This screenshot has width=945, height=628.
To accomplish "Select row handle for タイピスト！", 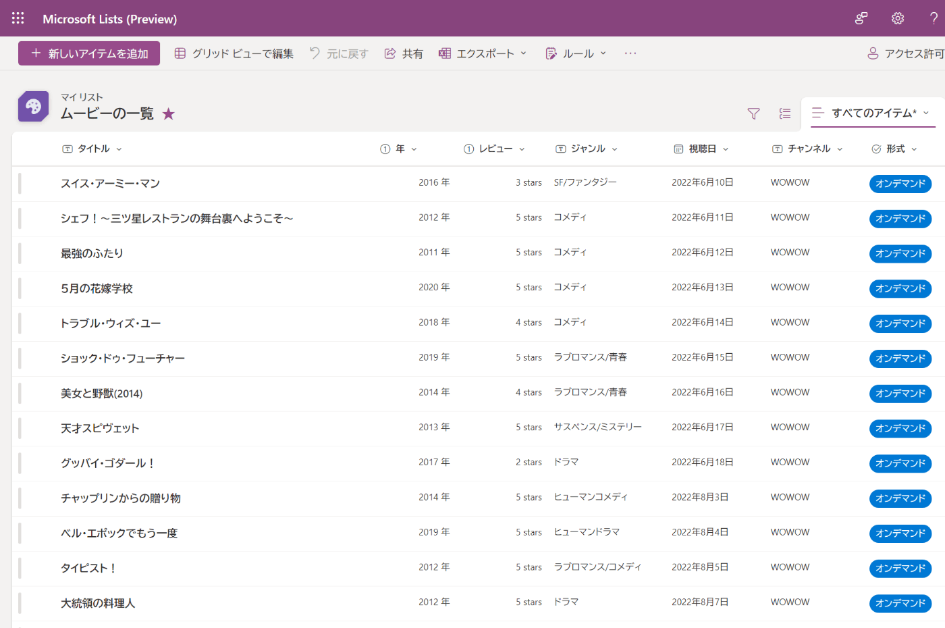I will coord(20,569).
